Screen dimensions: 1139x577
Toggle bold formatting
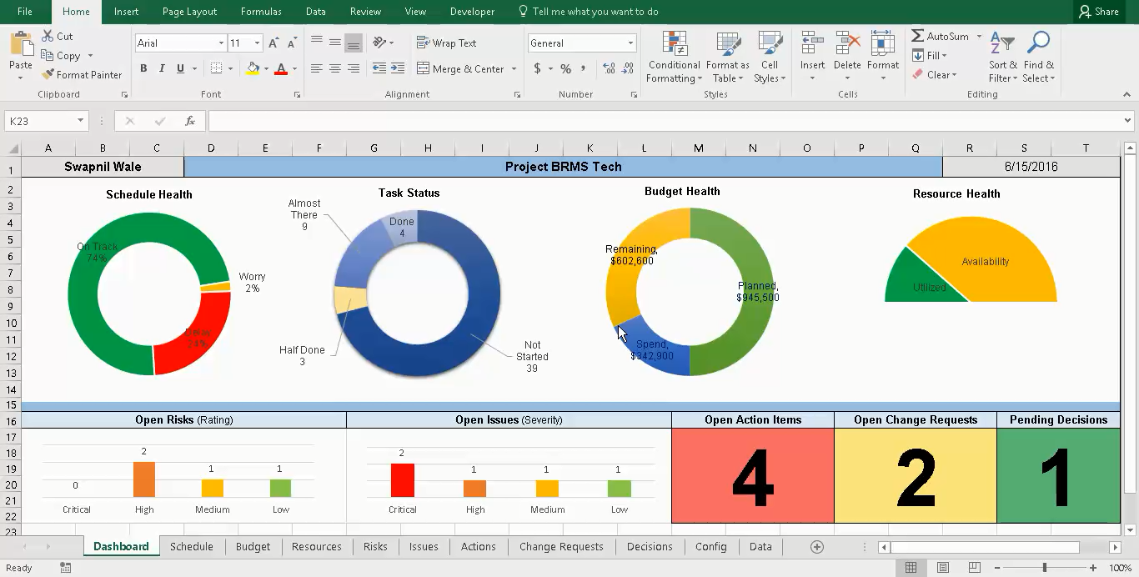[x=143, y=68]
